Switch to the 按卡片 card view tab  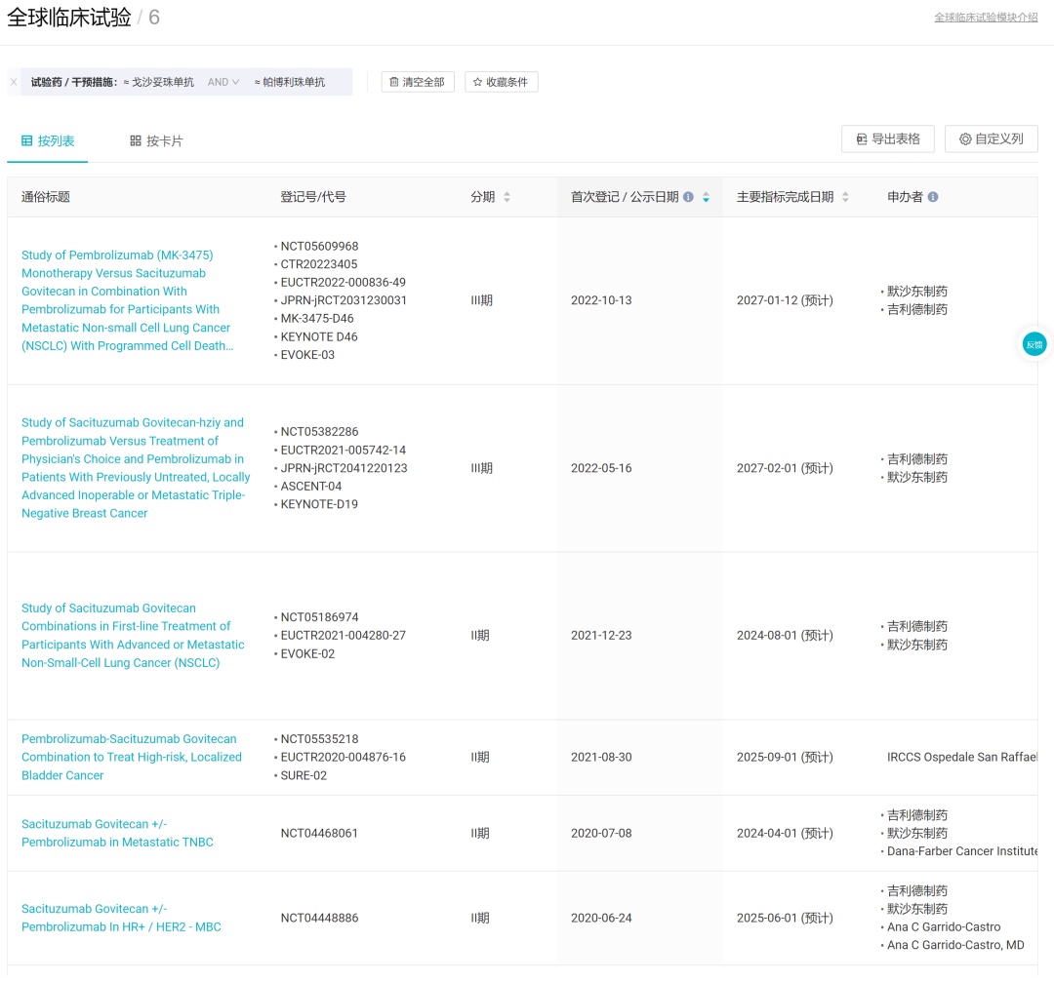pyautogui.click(x=156, y=141)
